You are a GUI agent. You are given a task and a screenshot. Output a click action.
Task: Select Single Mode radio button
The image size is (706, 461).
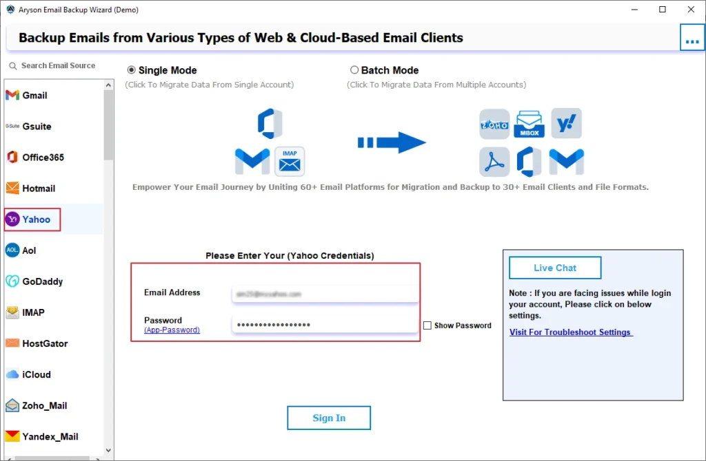132,70
